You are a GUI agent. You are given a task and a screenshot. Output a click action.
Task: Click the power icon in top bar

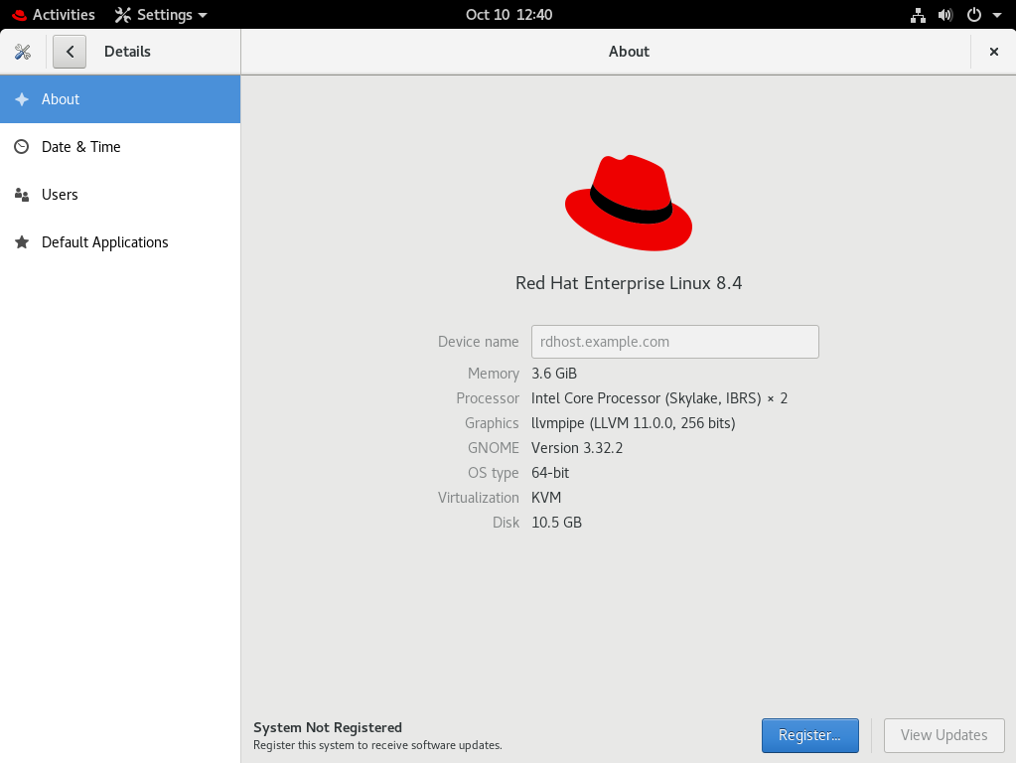(974, 15)
